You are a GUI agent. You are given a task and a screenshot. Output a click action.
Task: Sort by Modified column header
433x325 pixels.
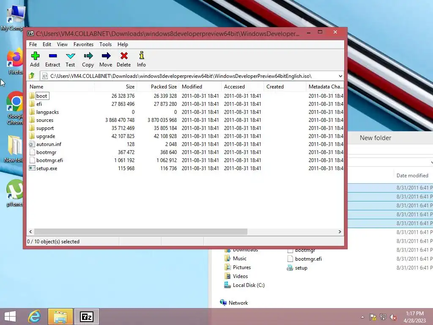[200, 86]
